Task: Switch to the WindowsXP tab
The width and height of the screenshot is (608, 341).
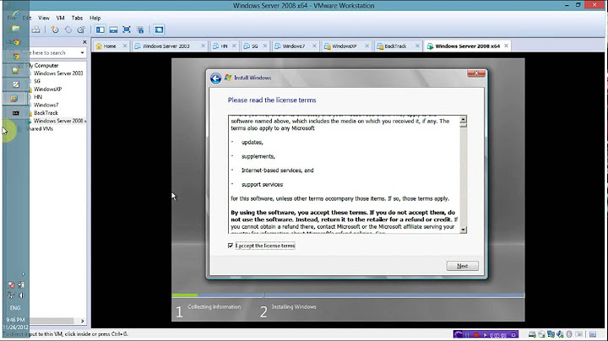Action: point(345,46)
